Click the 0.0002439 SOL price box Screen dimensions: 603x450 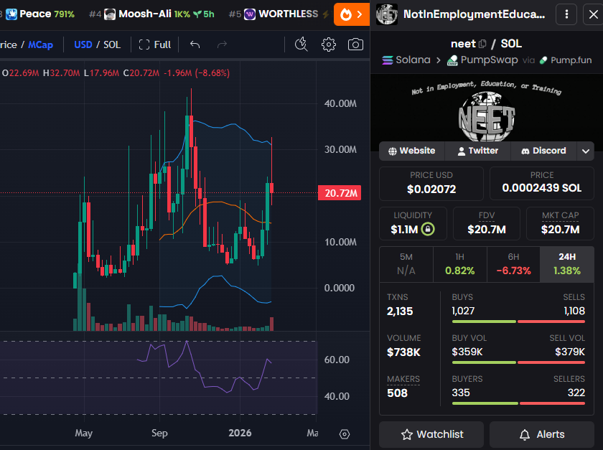click(541, 184)
